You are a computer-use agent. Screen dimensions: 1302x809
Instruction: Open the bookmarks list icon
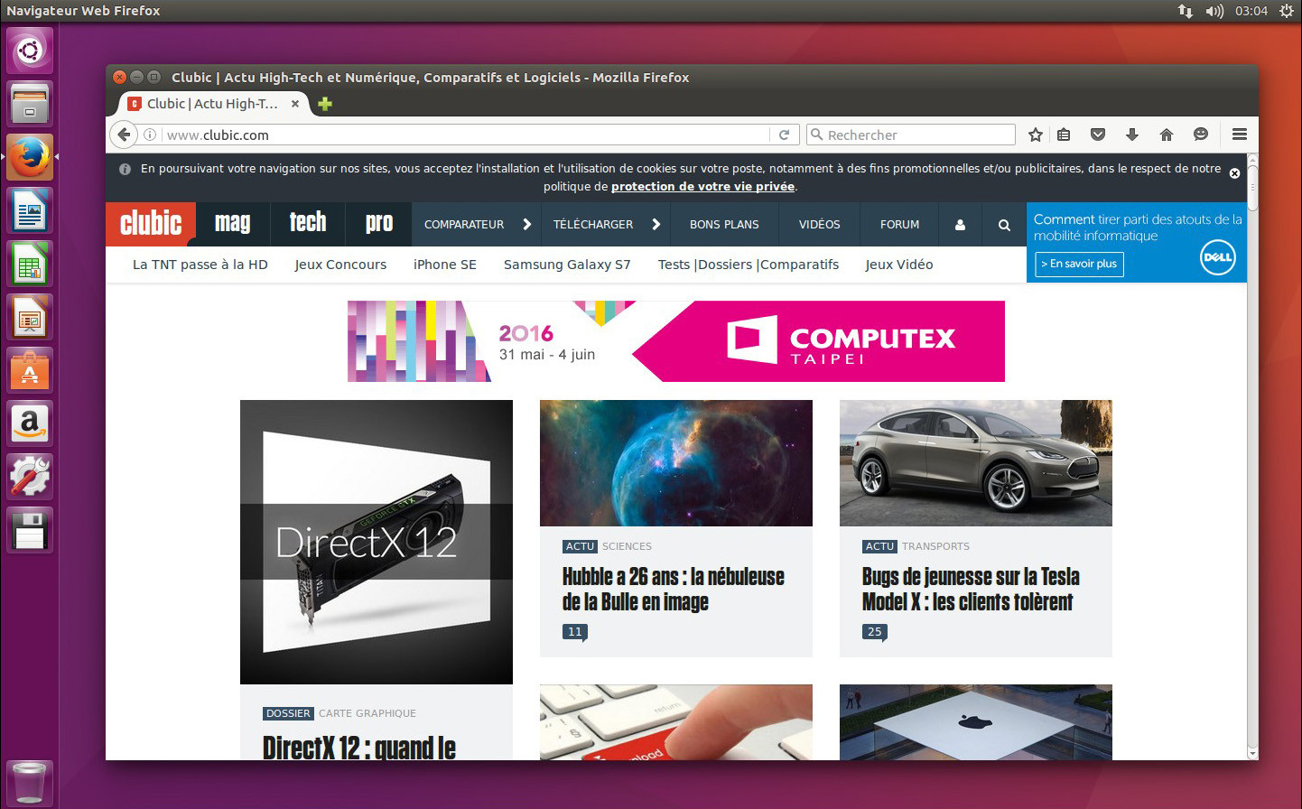(1064, 135)
